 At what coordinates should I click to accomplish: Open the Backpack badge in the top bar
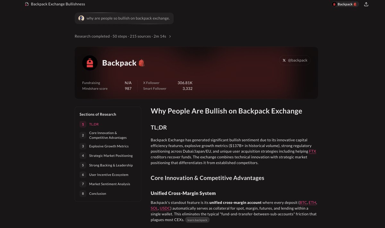click(345, 4)
